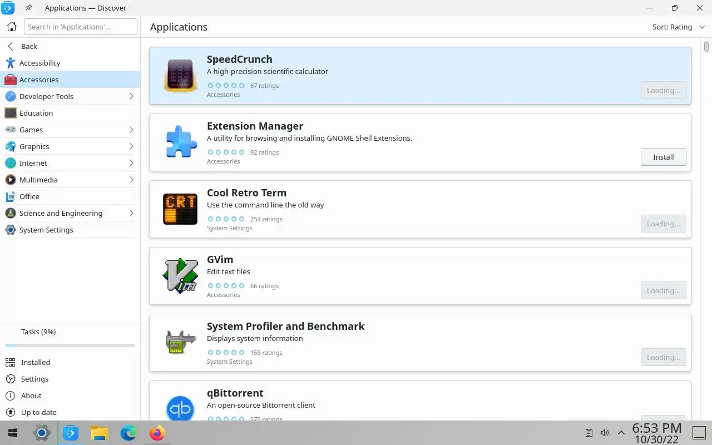
Task: Click the Games controller icon
Action: (11, 130)
